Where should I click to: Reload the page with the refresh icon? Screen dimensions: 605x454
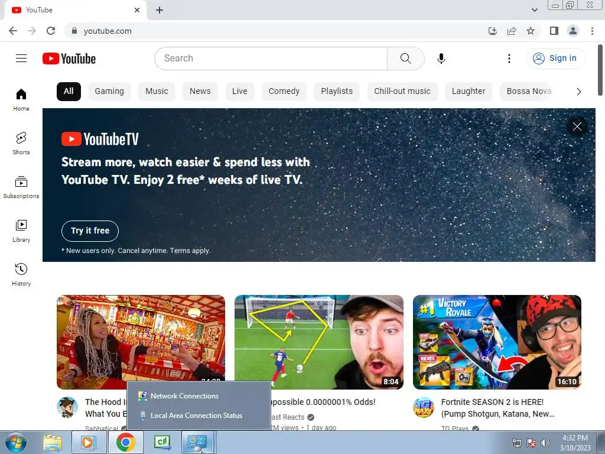[x=51, y=31]
